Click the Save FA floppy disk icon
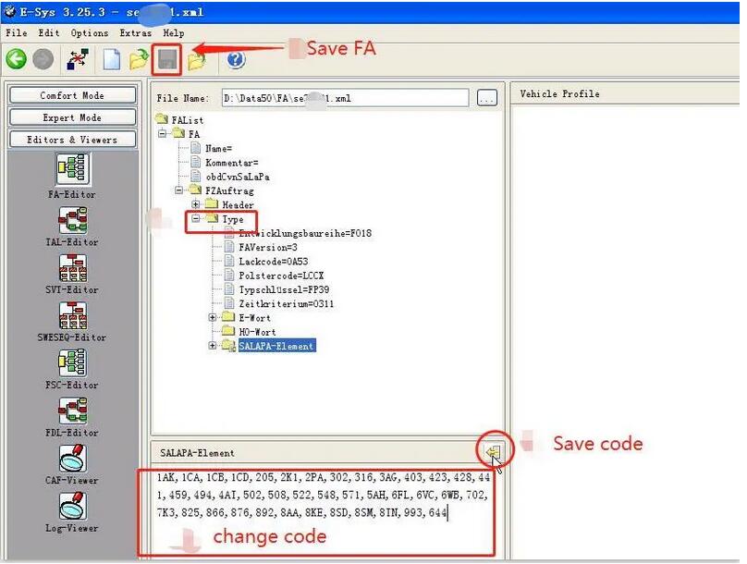 pyautogui.click(x=168, y=60)
